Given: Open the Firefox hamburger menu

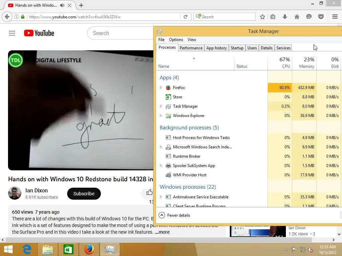Looking at the screenshot, I should (x=335, y=17).
